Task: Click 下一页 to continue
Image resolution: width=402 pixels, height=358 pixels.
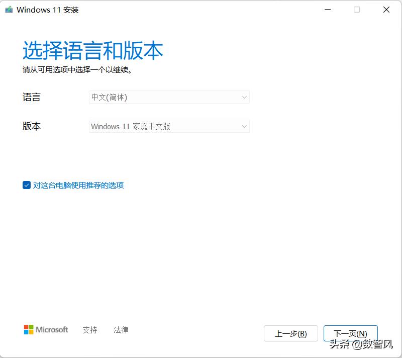Action: click(351, 333)
